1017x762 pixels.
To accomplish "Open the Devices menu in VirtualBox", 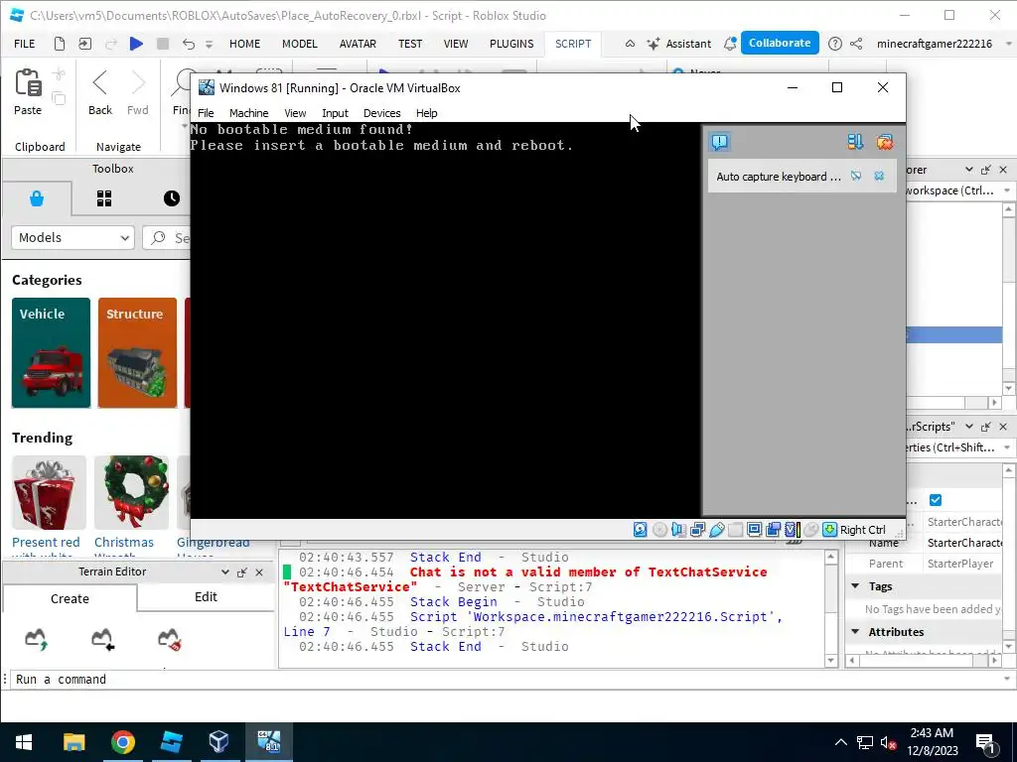I will tap(382, 113).
